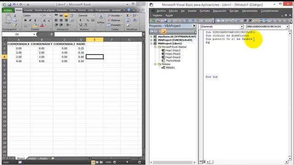Switch to Normal view in Excel status bar
The height and width of the screenshot is (165, 294).
pyautogui.click(x=93, y=162)
